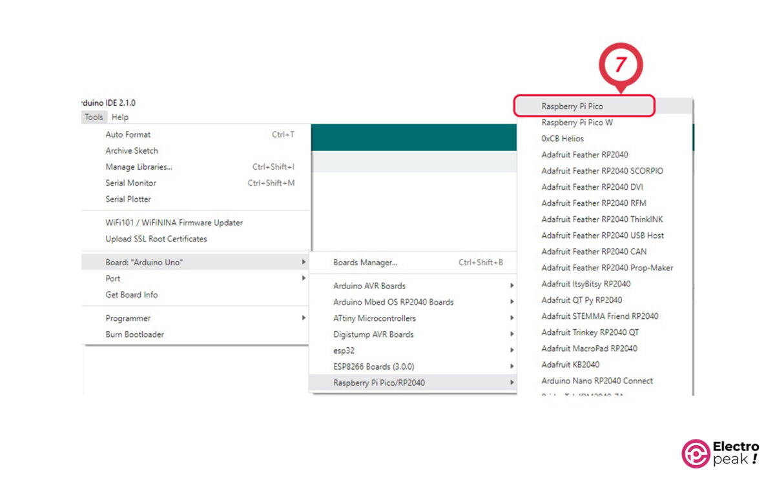Expand ESP8266 Boards (3.0.0) submenu
775x484 pixels.
coord(373,367)
